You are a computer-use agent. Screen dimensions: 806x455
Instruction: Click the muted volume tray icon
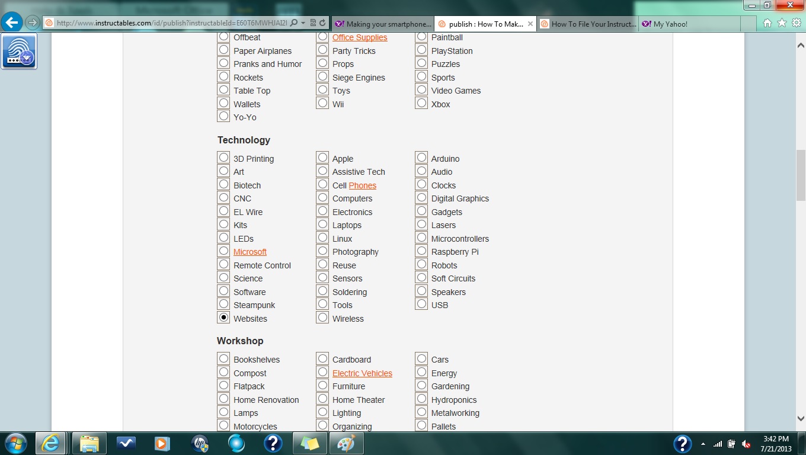747,444
